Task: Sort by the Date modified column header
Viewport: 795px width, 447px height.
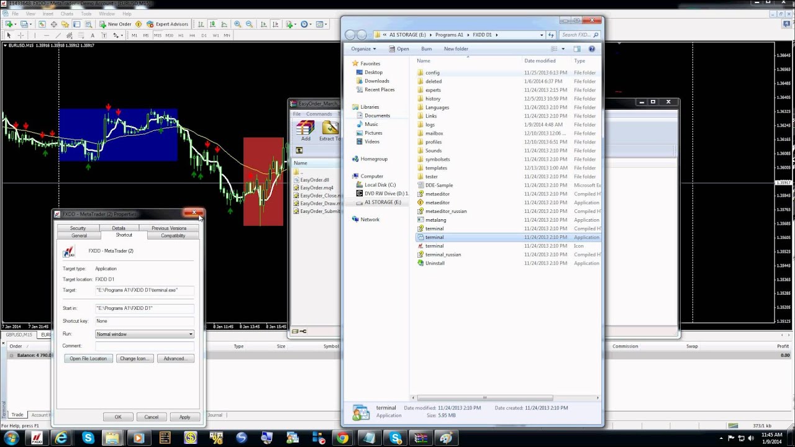Action: [x=540, y=61]
